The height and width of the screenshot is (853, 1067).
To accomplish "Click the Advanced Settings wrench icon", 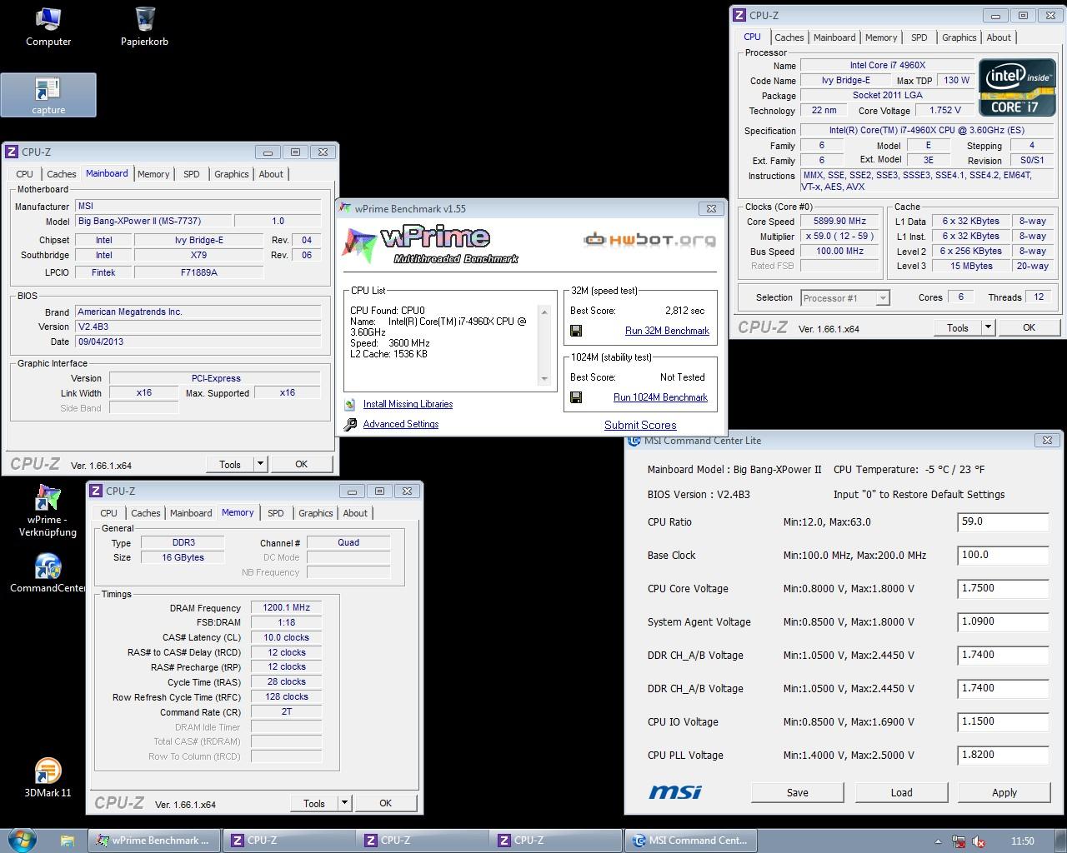I will 351,424.
